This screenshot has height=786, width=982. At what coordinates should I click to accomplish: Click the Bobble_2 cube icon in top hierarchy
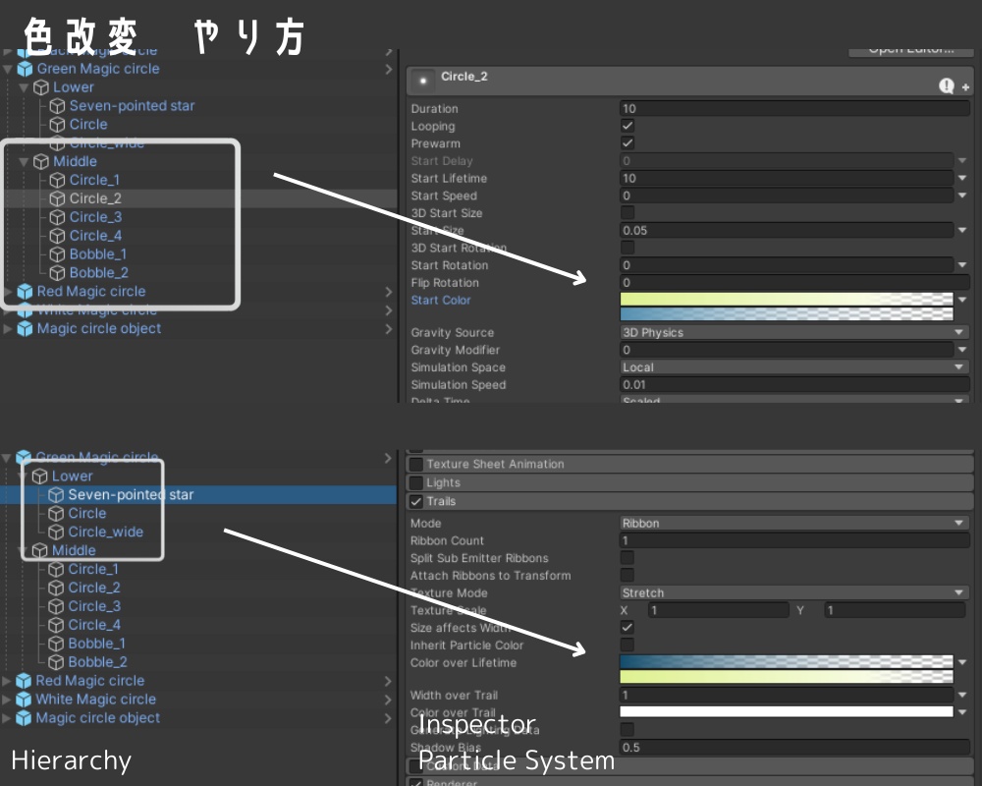[57, 273]
